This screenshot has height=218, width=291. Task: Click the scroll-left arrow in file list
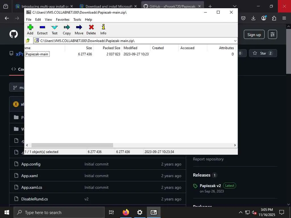click(x=27, y=145)
